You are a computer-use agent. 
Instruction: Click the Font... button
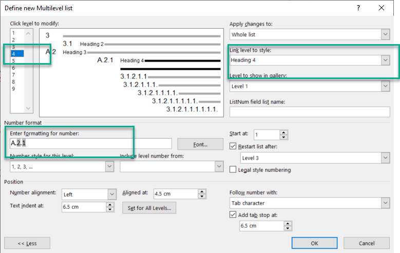click(x=200, y=144)
